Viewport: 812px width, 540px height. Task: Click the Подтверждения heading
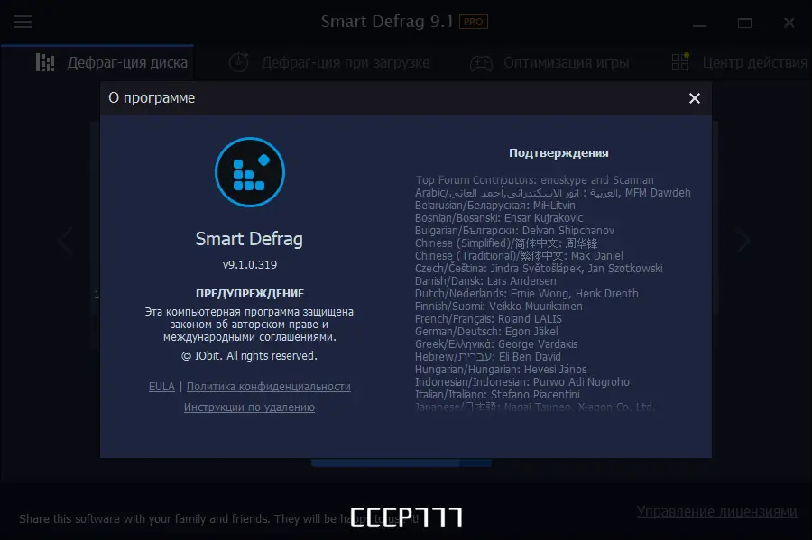click(558, 153)
